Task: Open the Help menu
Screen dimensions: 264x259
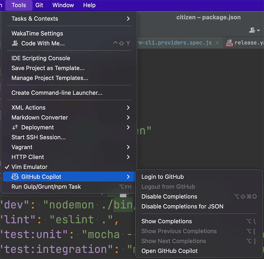Action: pos(89,5)
